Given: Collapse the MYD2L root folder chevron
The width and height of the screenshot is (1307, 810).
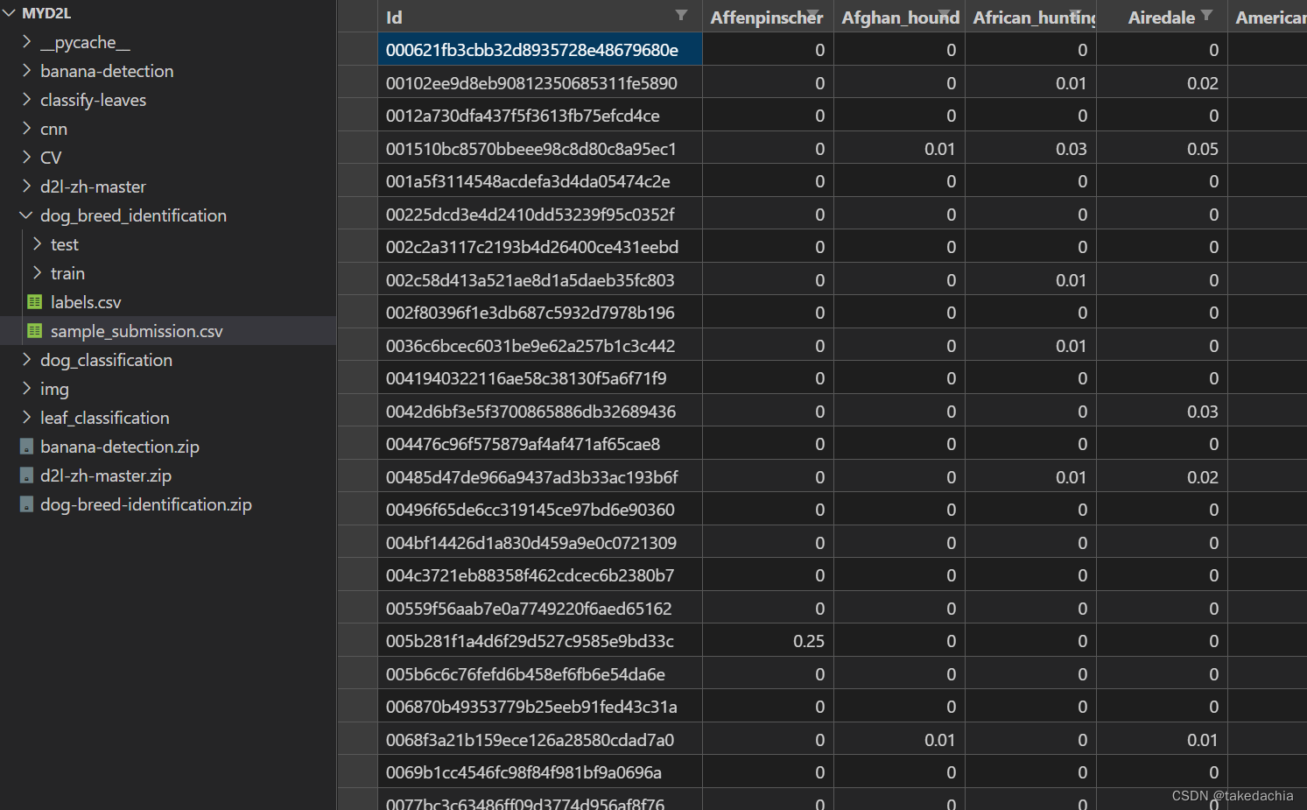Looking at the screenshot, I should 10,13.
